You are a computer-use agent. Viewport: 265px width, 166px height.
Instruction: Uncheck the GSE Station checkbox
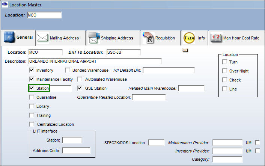80,88
